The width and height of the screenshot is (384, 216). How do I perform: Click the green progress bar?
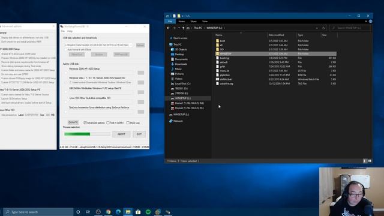(x=87, y=134)
